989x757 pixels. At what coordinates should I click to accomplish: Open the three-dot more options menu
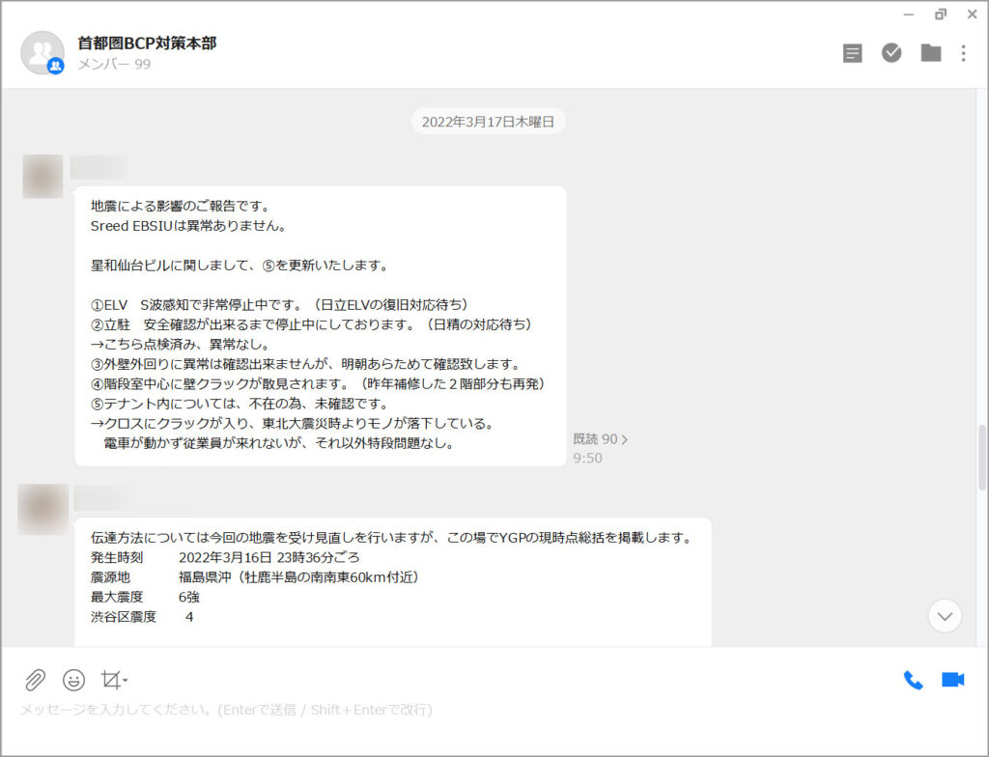tap(963, 53)
